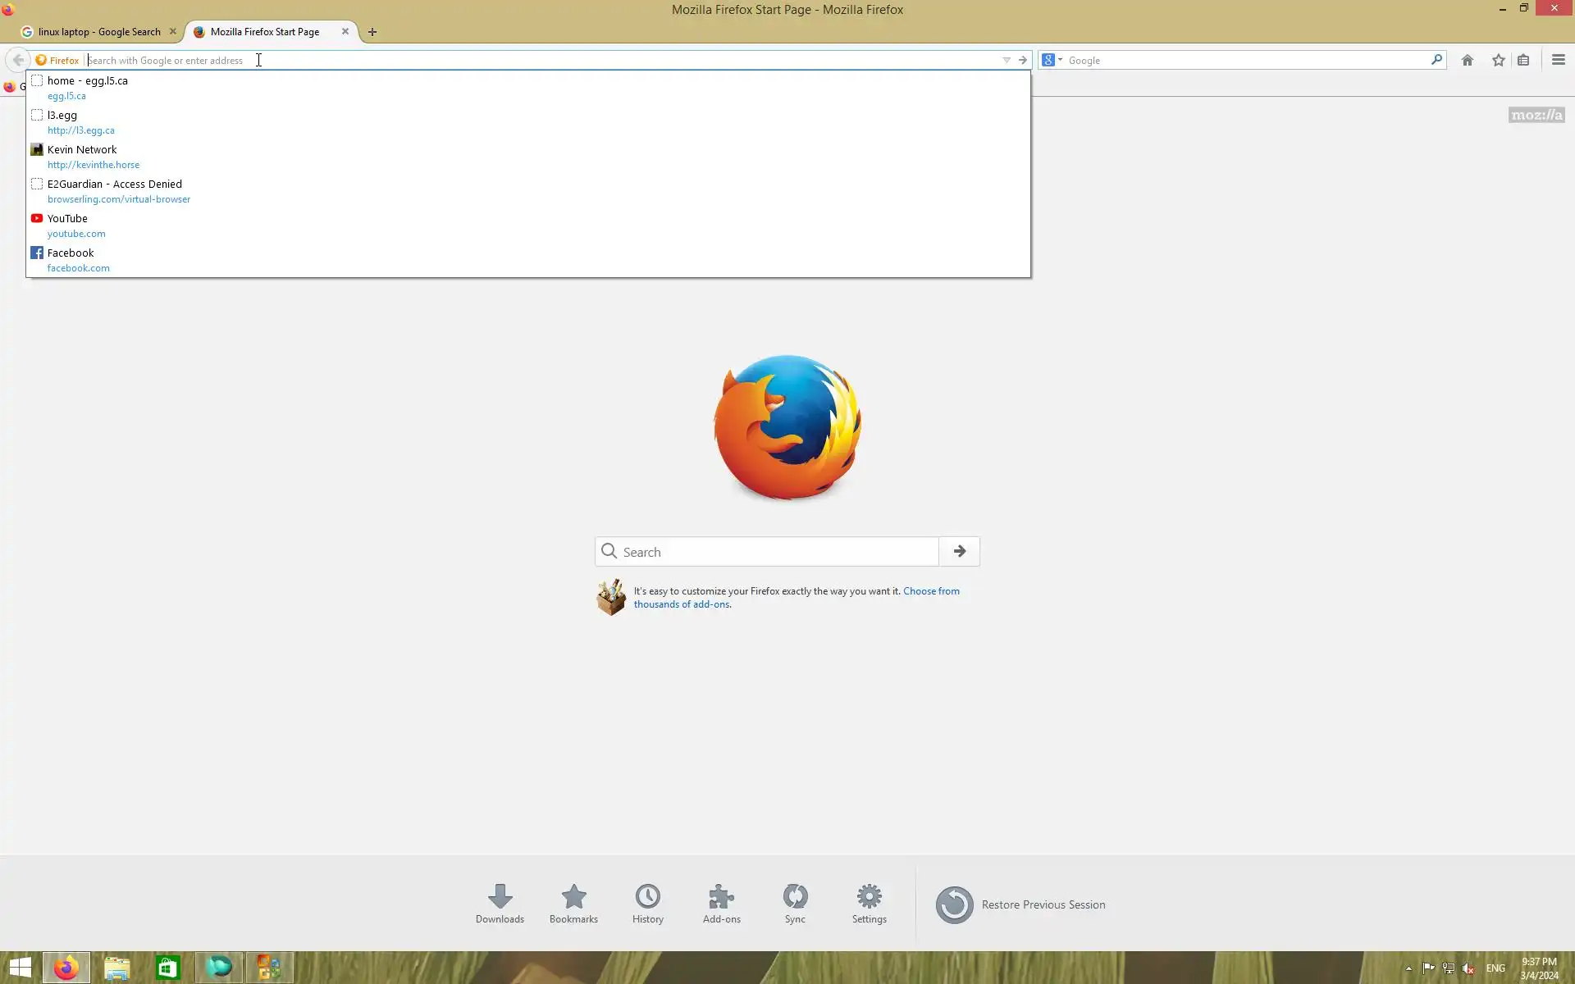Show bookmarks list toolbar icon
Screen dimensions: 1575x984
point(1523,60)
